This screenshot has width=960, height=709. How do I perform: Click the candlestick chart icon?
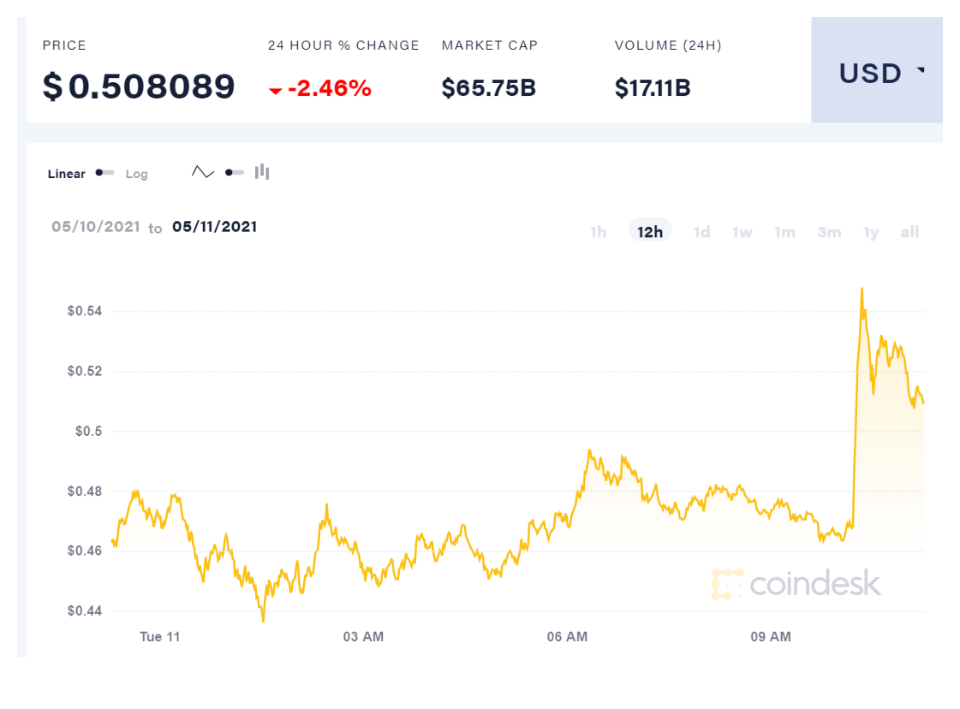[x=262, y=172]
